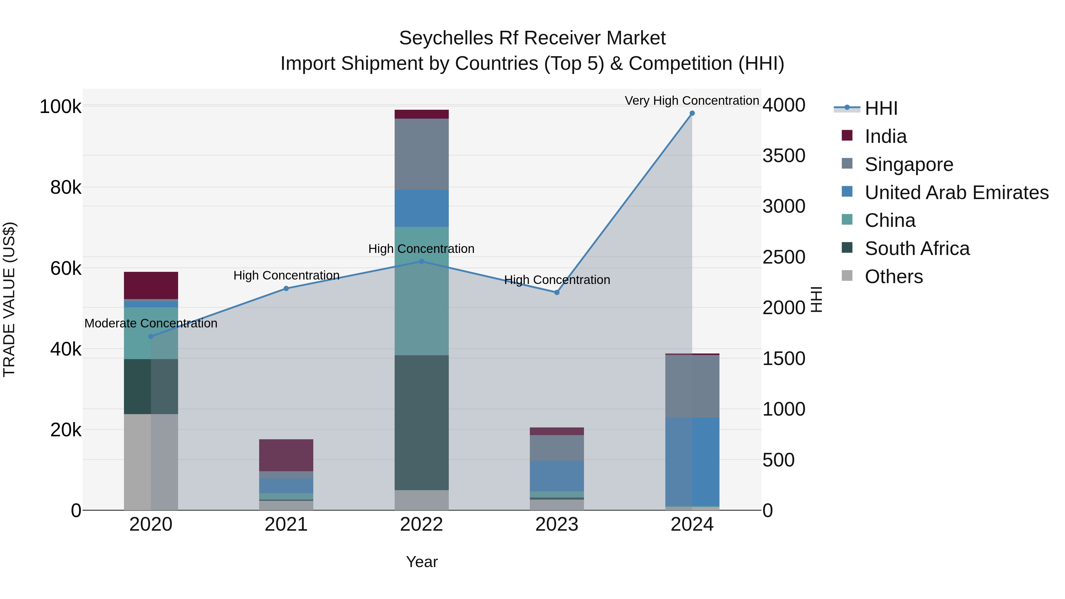This screenshot has width=1065, height=599.
Task: Click the 100k trade value tick label
Action: pos(61,107)
